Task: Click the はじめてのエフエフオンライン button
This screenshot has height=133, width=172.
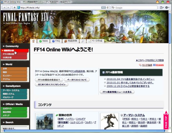Action: (52, 84)
